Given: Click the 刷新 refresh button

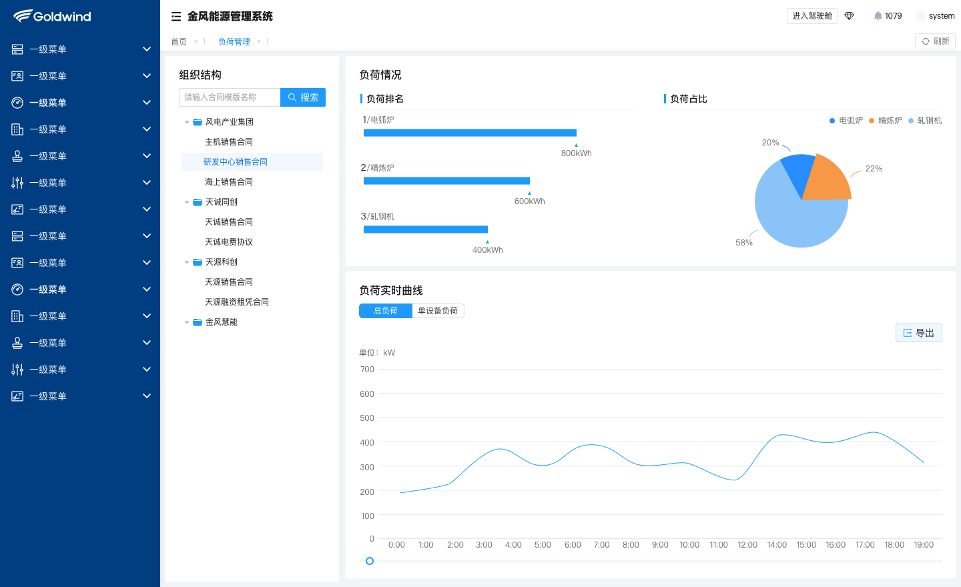Looking at the screenshot, I should [935, 41].
